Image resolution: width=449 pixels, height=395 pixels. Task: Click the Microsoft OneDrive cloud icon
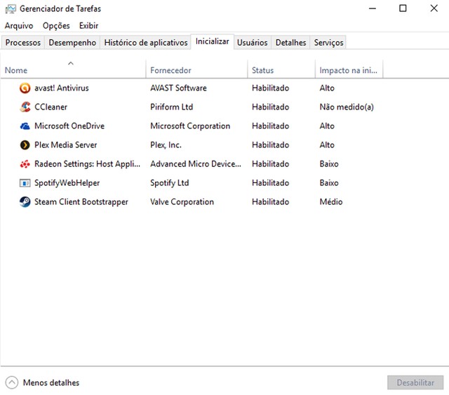click(25, 126)
